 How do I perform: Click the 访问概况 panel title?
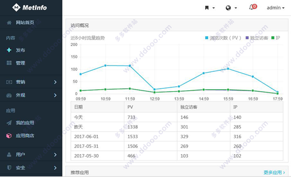[80, 25]
